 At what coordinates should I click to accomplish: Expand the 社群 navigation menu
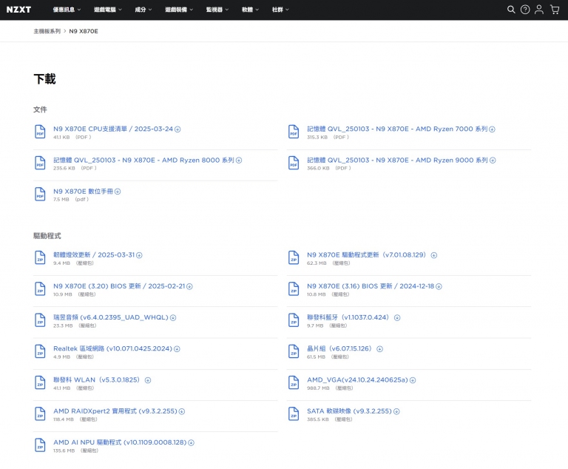tap(280, 10)
